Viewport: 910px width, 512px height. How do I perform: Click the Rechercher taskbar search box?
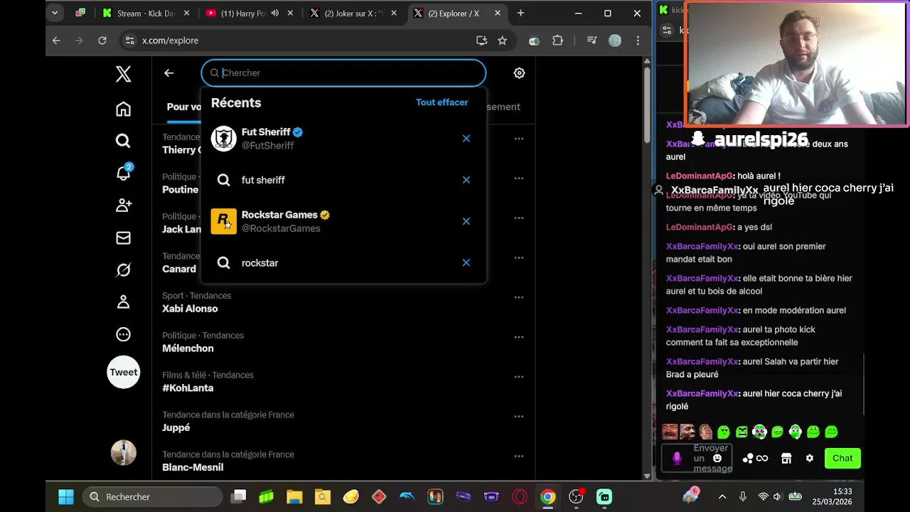152,496
